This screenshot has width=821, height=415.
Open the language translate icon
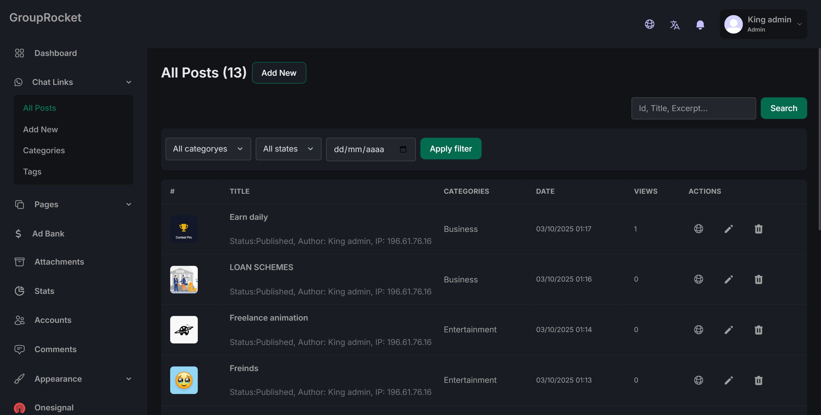pos(674,24)
